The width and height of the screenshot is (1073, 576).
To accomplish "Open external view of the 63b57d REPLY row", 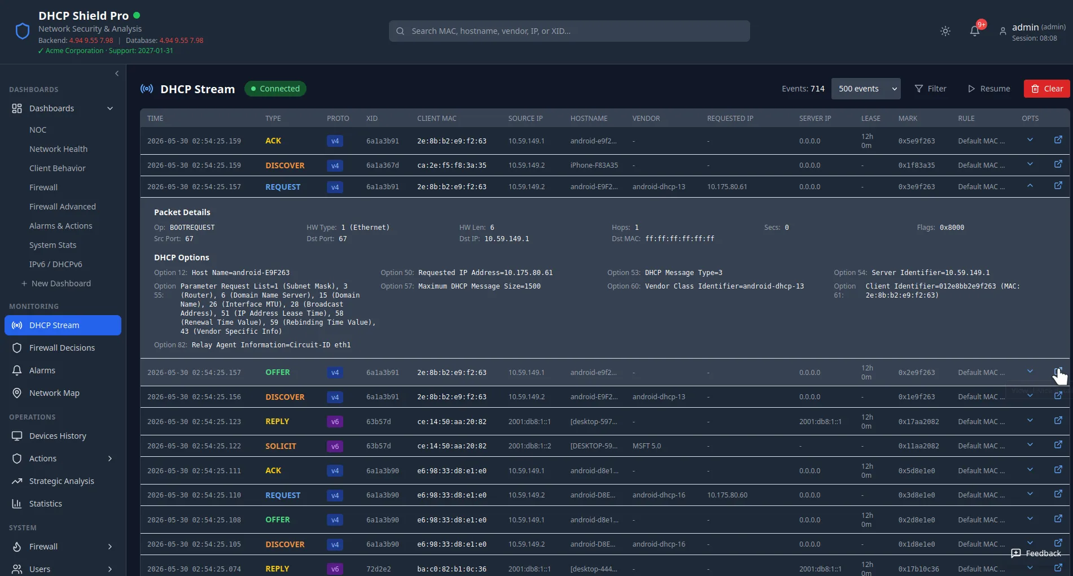I will pyautogui.click(x=1058, y=421).
